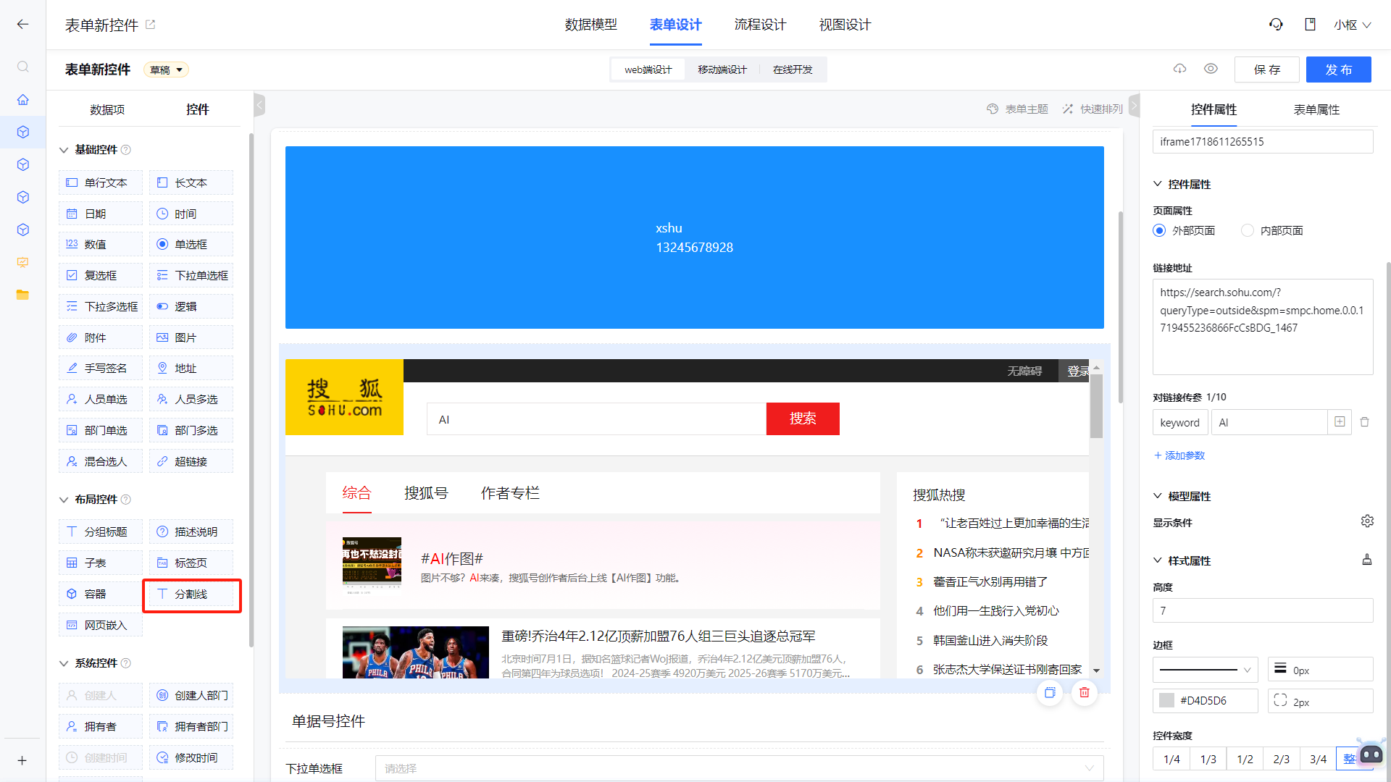Image resolution: width=1391 pixels, height=782 pixels.
Task: Add the 图片 image control
Action: [x=191, y=338]
